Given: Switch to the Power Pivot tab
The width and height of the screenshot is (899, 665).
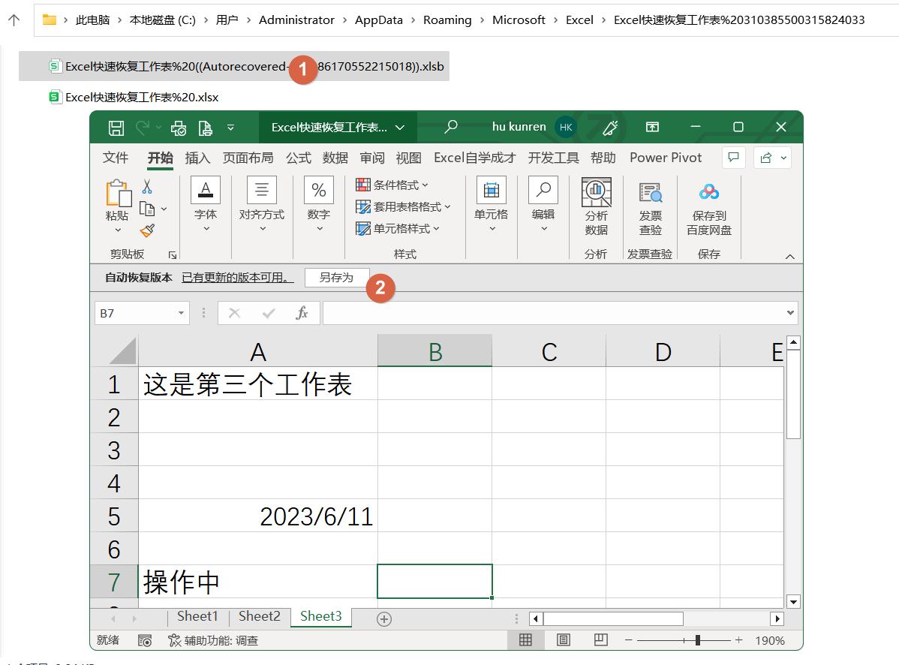Looking at the screenshot, I should pyautogui.click(x=665, y=158).
